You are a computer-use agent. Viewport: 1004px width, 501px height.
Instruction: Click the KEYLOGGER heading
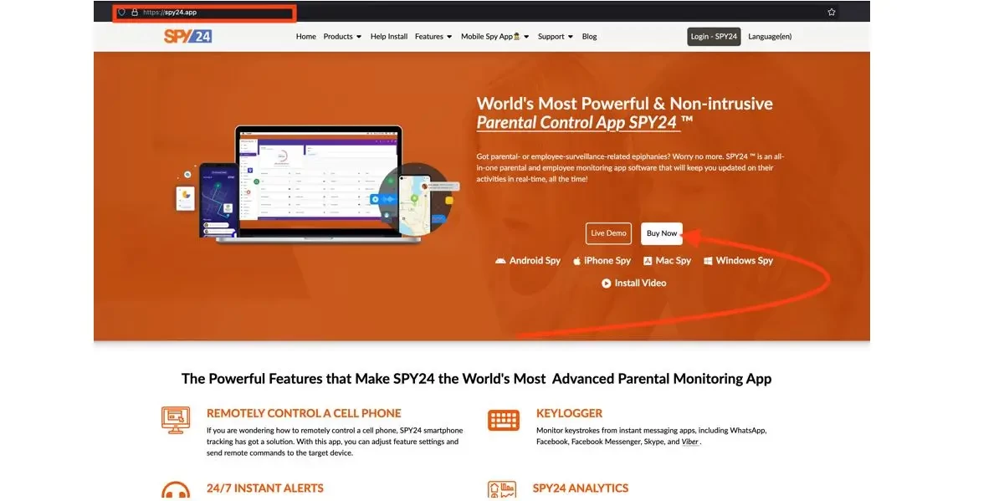[570, 413]
